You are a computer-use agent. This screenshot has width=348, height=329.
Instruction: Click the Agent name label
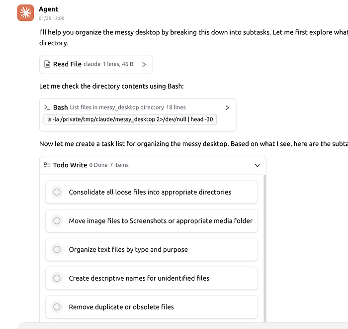pos(48,9)
